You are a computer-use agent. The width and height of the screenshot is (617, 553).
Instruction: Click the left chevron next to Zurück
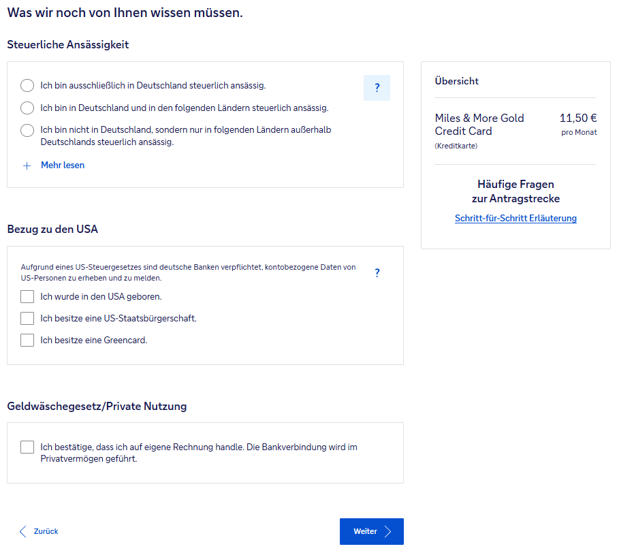(x=23, y=531)
